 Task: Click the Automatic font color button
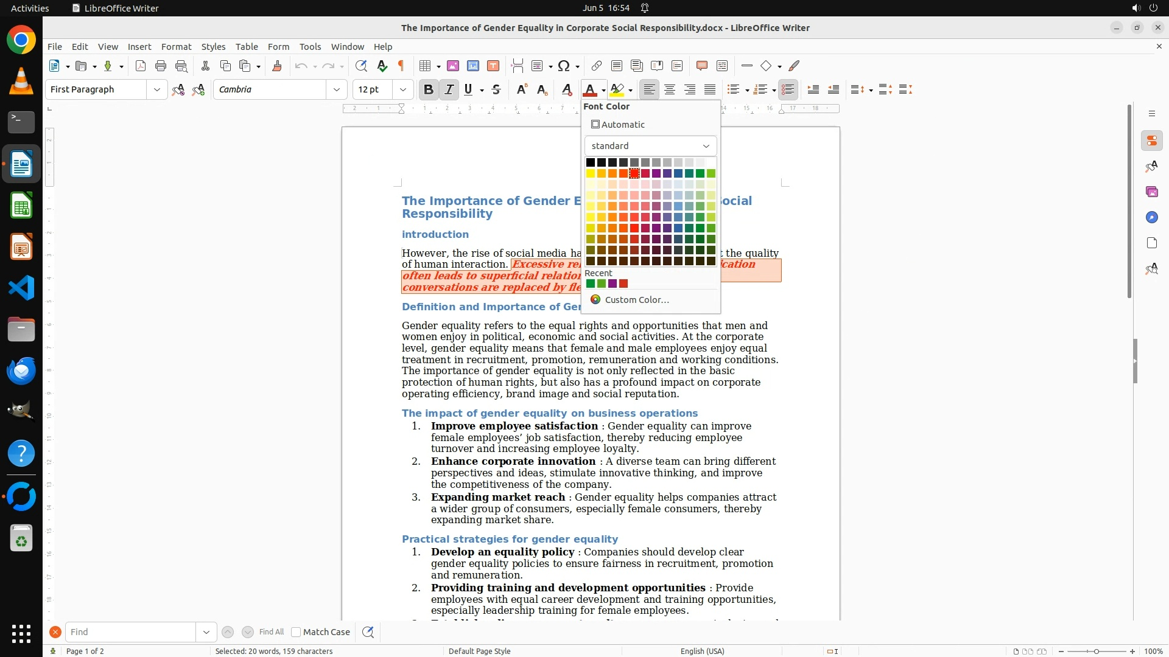618,124
